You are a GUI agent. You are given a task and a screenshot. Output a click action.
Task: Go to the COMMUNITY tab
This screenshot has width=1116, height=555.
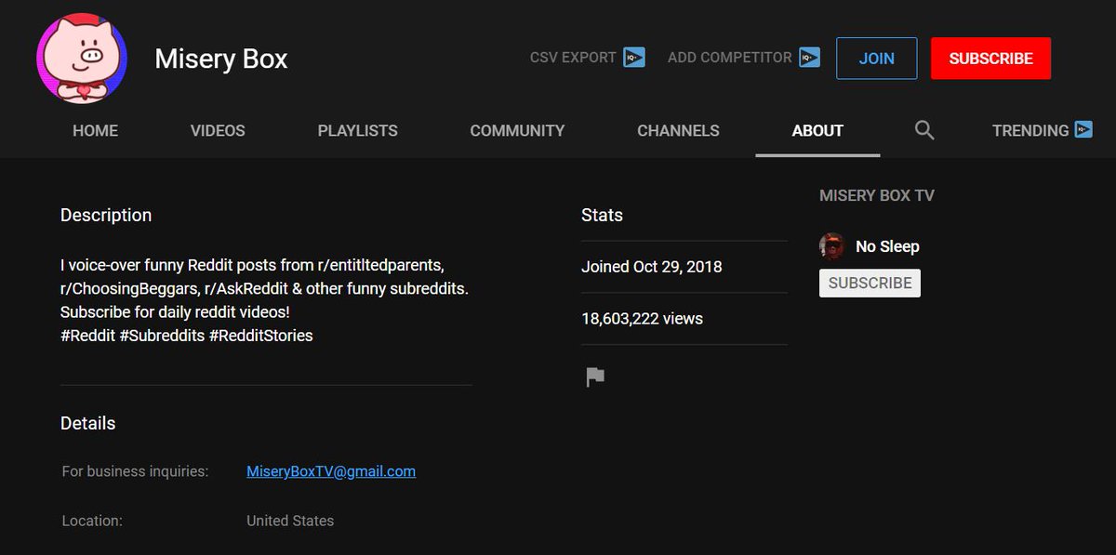(x=517, y=131)
